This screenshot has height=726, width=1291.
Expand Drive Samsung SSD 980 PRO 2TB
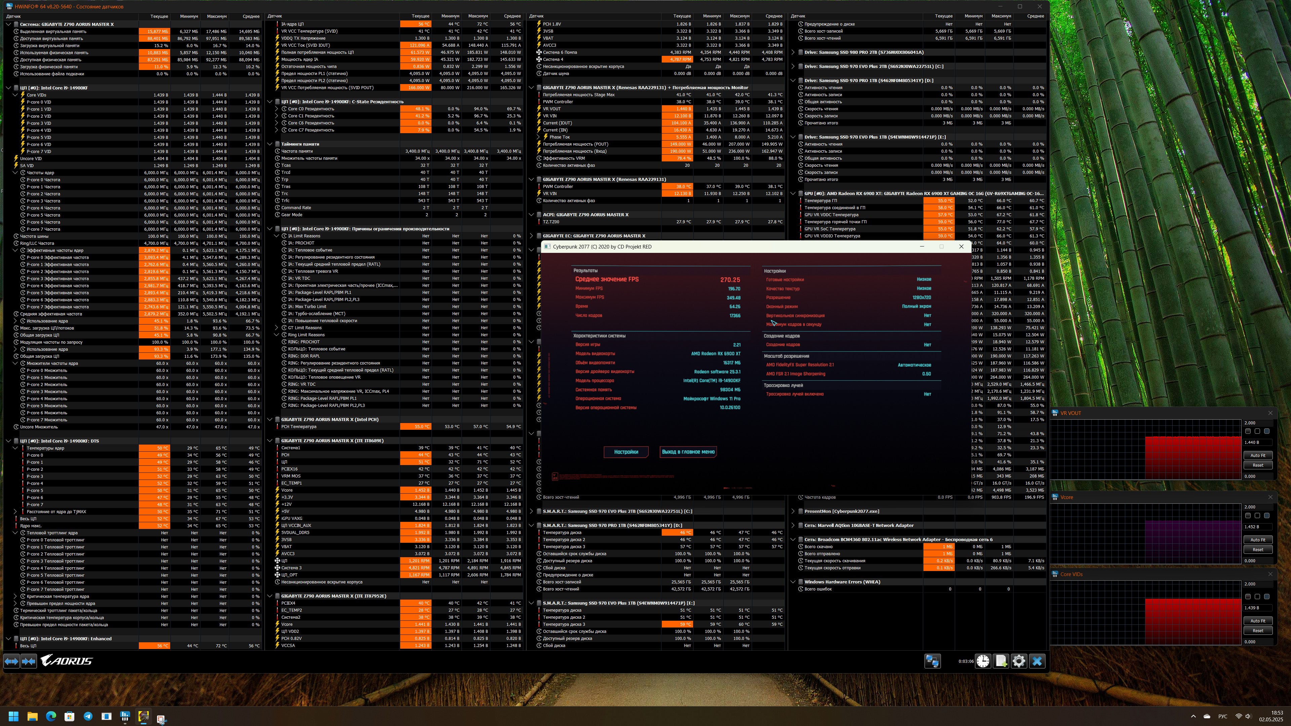pyautogui.click(x=793, y=52)
